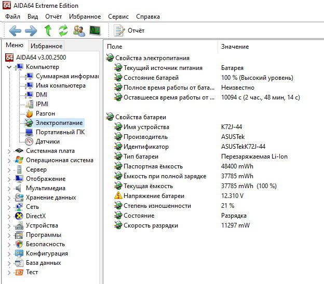Open the users icon in toolbar

point(79,31)
